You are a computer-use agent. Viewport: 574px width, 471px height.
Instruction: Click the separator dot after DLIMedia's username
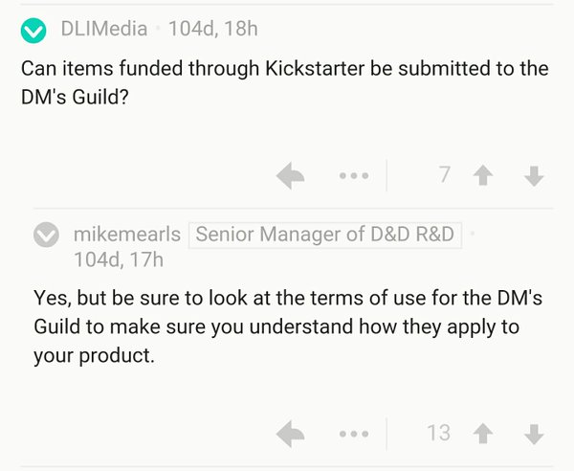(x=158, y=29)
